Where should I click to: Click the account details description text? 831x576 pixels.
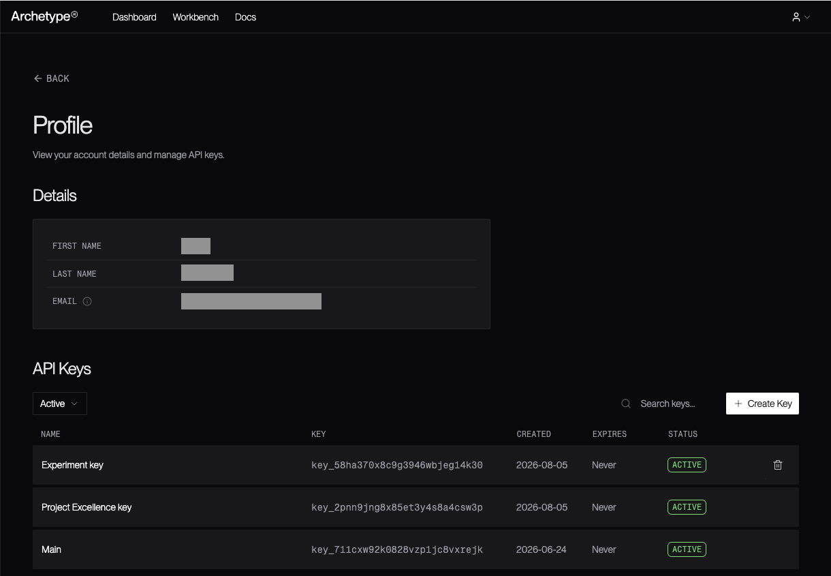click(129, 155)
